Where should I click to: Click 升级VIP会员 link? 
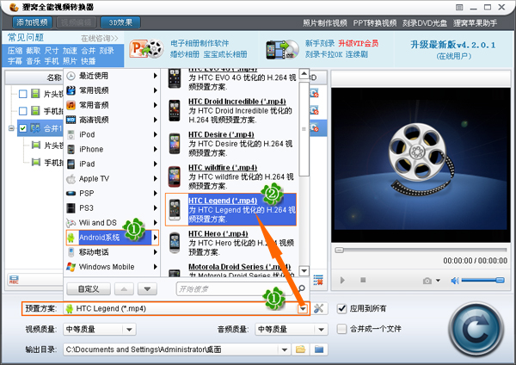point(359,43)
